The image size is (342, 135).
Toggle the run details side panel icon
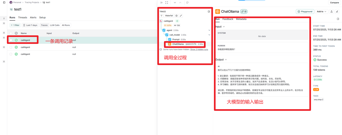click(338, 19)
